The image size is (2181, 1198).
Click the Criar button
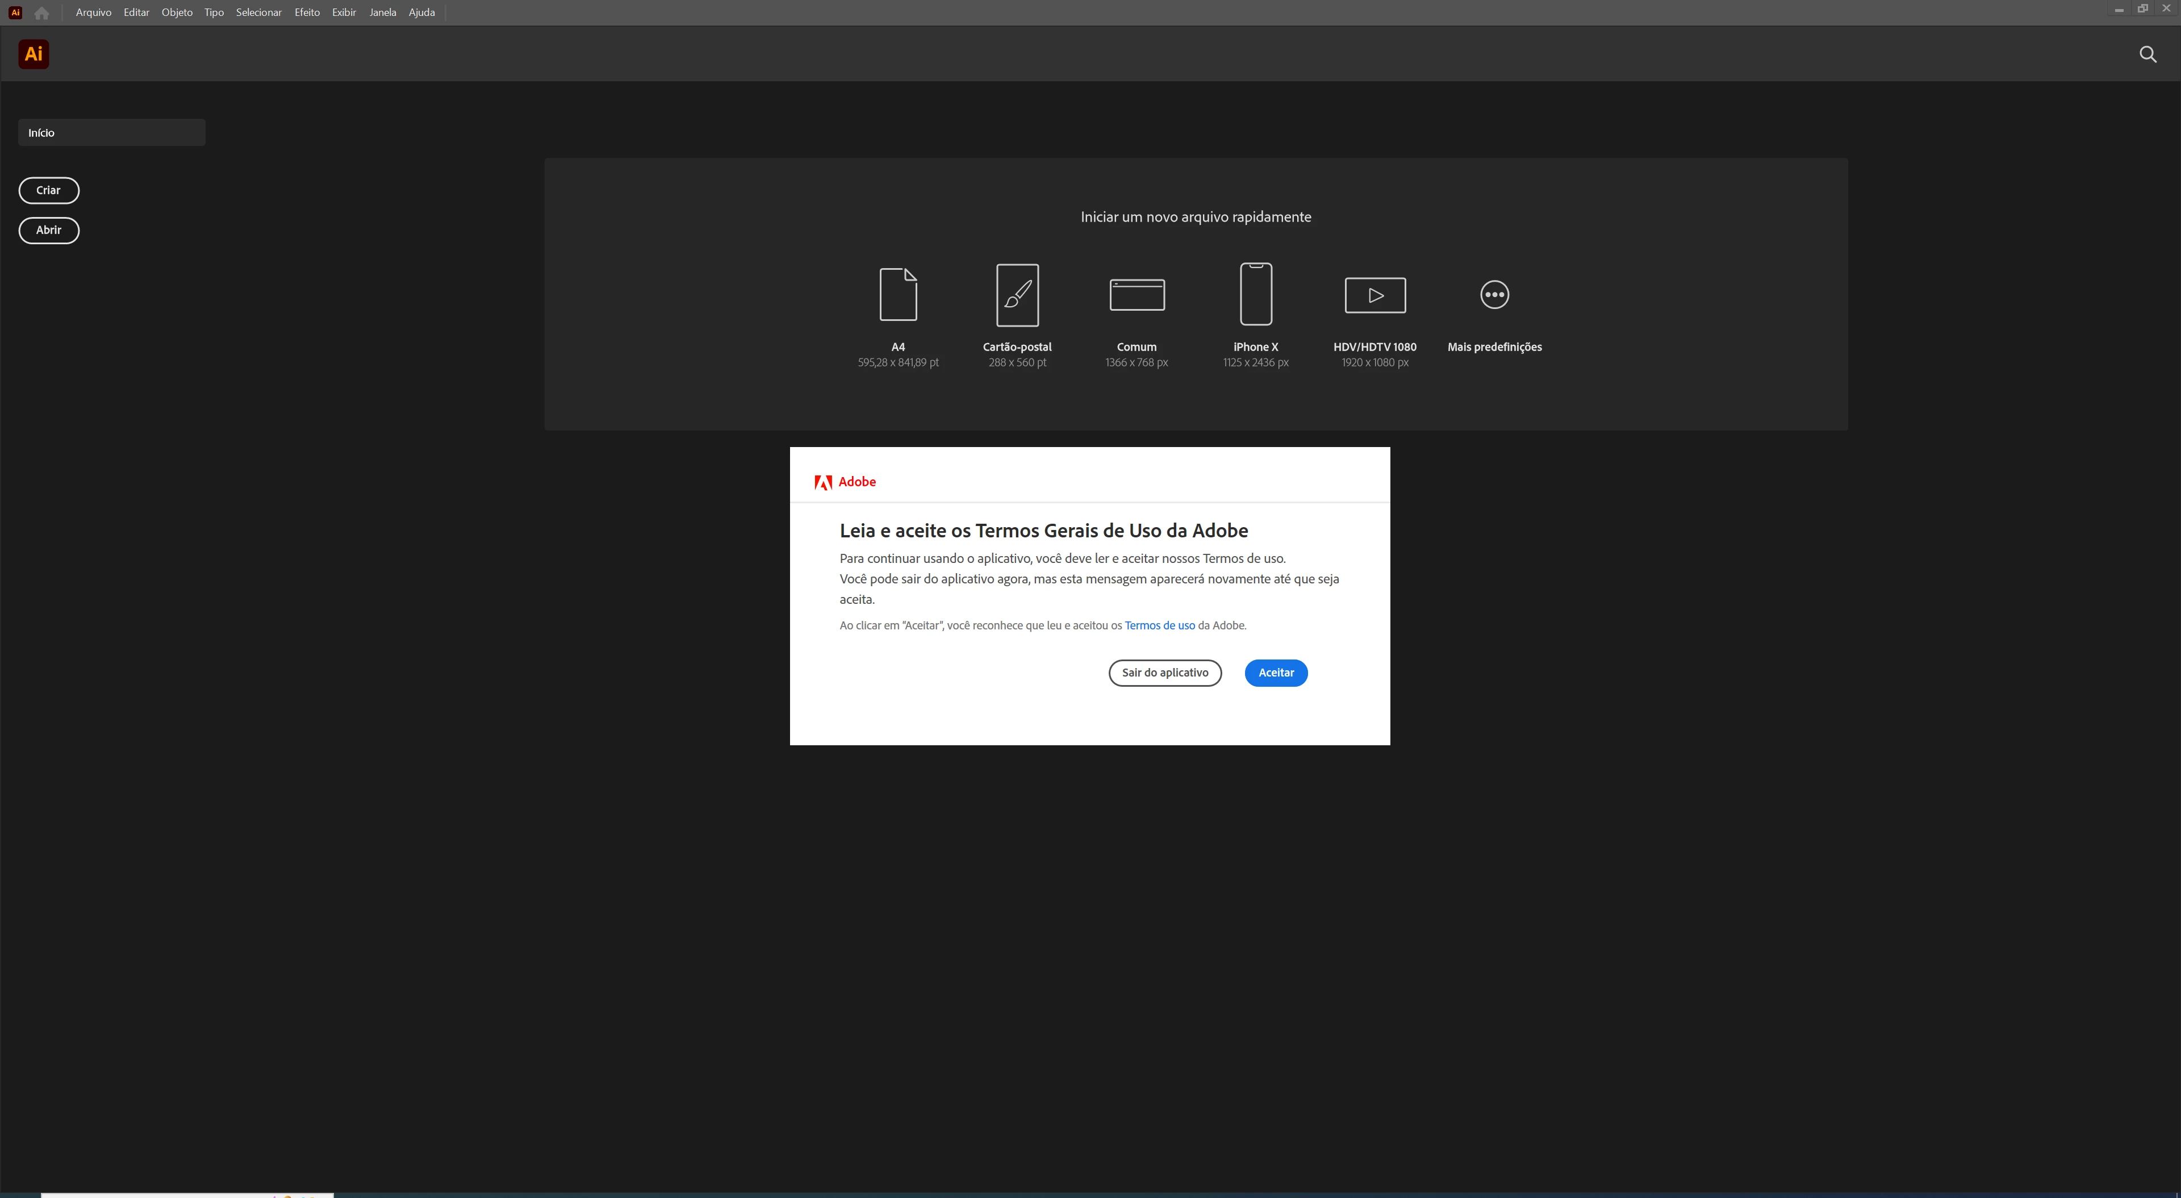click(49, 190)
